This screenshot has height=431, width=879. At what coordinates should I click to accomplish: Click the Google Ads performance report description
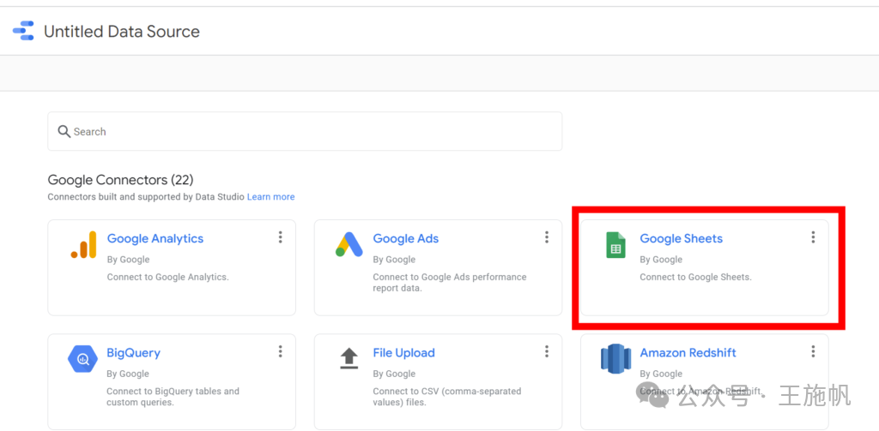450,283
